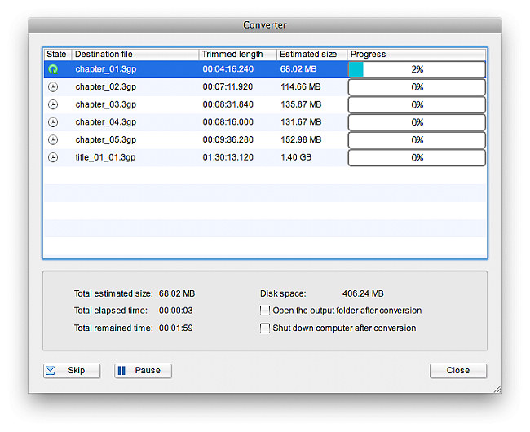Click the 0% progress bar of title_01_01.3gp
Screen dimensions: 530x432
(x=417, y=158)
